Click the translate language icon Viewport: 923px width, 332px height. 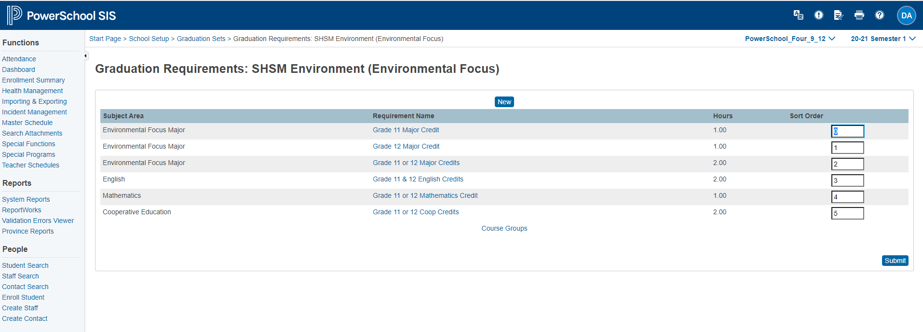(798, 15)
